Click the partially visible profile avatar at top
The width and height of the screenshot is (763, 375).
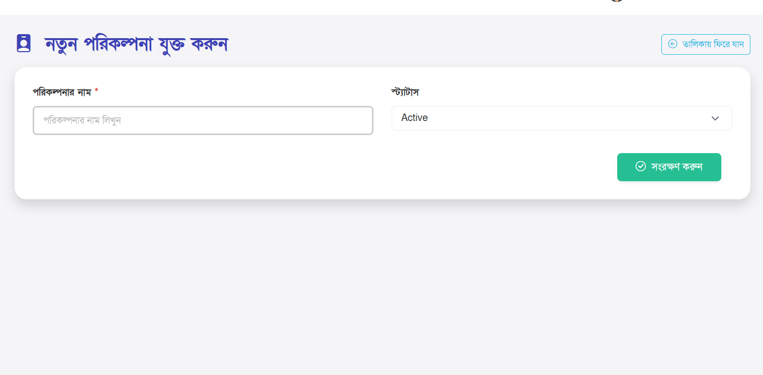tap(616, 1)
